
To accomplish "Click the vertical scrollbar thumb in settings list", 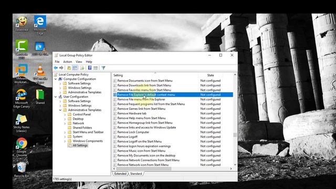I will tap(235, 135).
